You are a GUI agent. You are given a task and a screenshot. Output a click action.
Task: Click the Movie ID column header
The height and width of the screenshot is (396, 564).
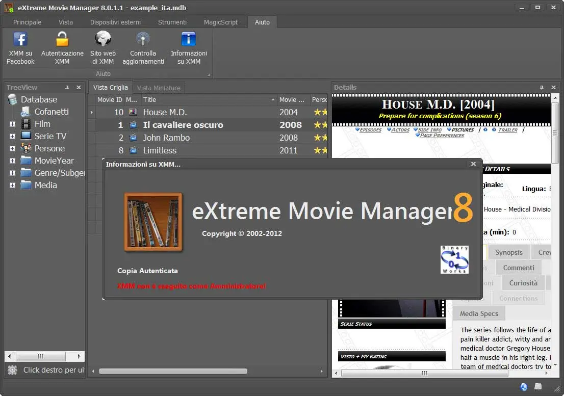[x=109, y=99]
